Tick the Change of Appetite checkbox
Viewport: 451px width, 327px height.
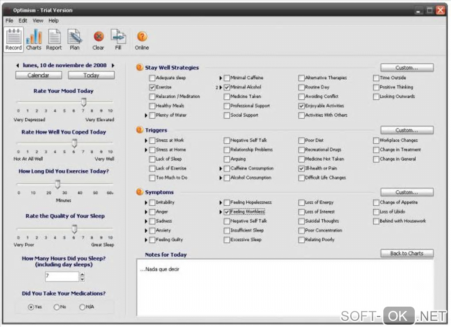(376, 203)
